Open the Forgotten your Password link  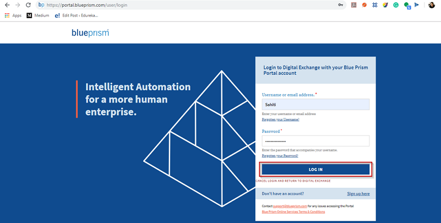tap(280, 155)
